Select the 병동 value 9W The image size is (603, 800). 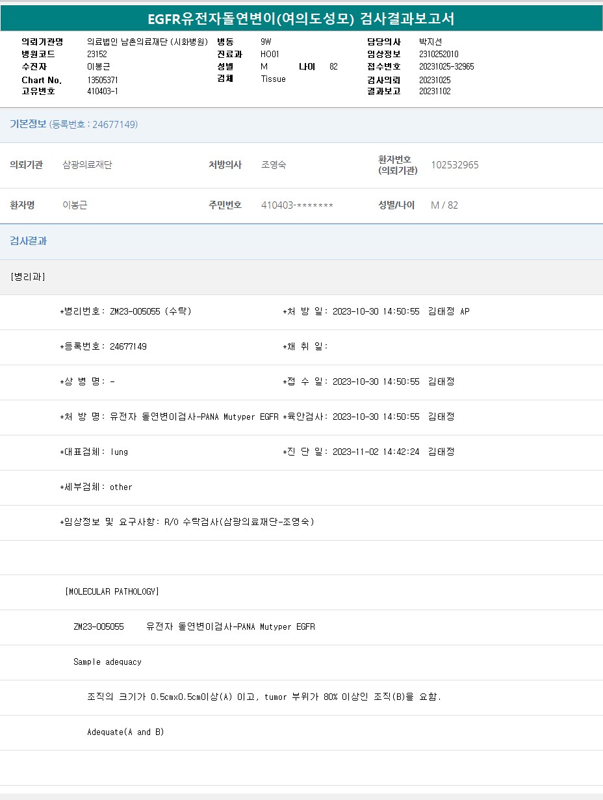click(x=266, y=42)
